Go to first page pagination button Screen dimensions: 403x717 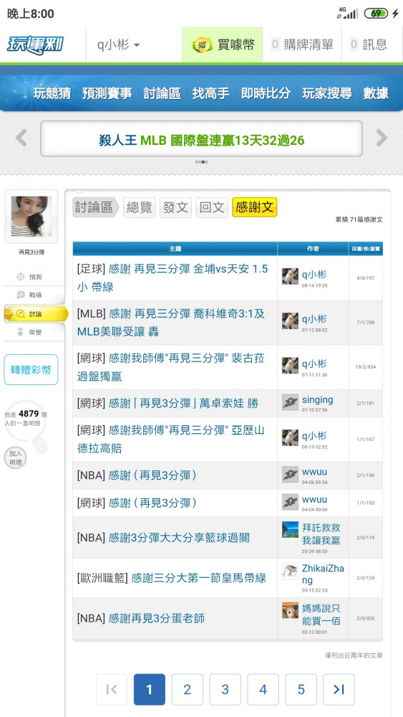[112, 689]
